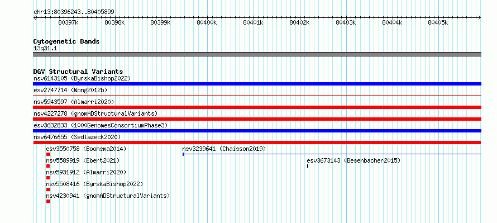497x223 pixels.
Task: Click the 80401k ruler tick label
Action: tap(253, 22)
